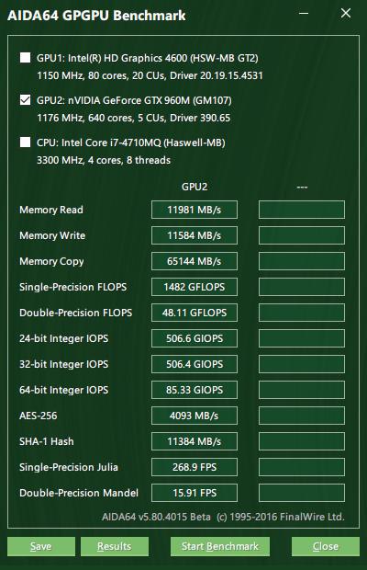Click the SHA-1 Hash label
367x570 pixels.
coord(47,441)
